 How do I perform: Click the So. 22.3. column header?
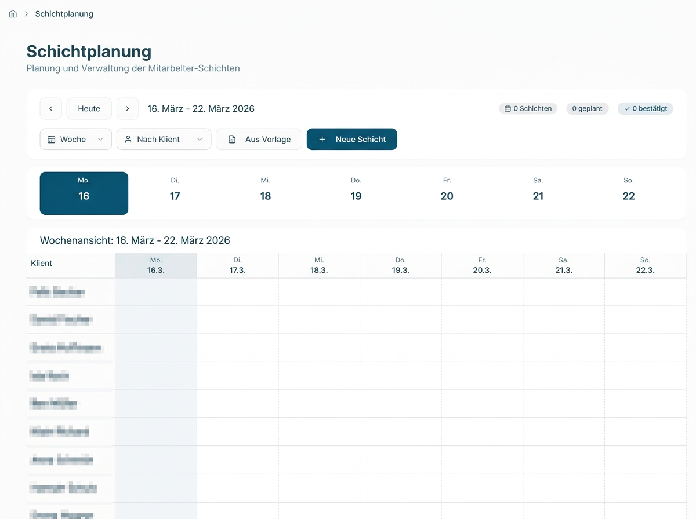pyautogui.click(x=646, y=266)
